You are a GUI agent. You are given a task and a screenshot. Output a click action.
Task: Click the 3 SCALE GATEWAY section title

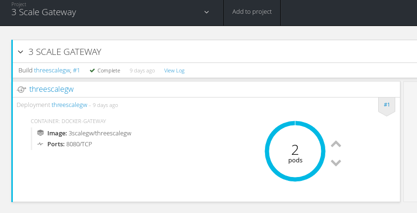[65, 52]
